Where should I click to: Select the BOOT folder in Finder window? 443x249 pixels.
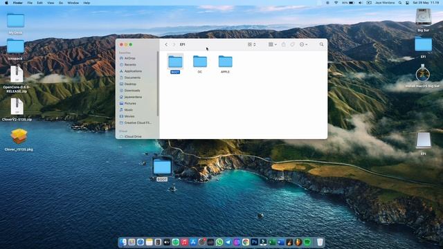(175, 64)
